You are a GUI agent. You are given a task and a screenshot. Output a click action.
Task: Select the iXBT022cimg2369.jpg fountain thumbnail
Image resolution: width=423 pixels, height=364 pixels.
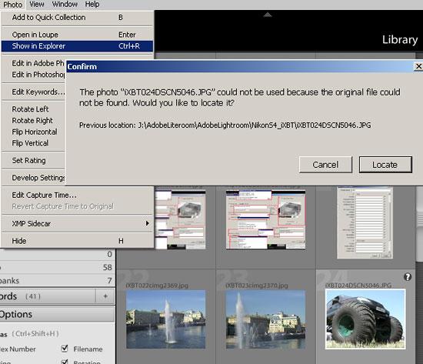165,319
